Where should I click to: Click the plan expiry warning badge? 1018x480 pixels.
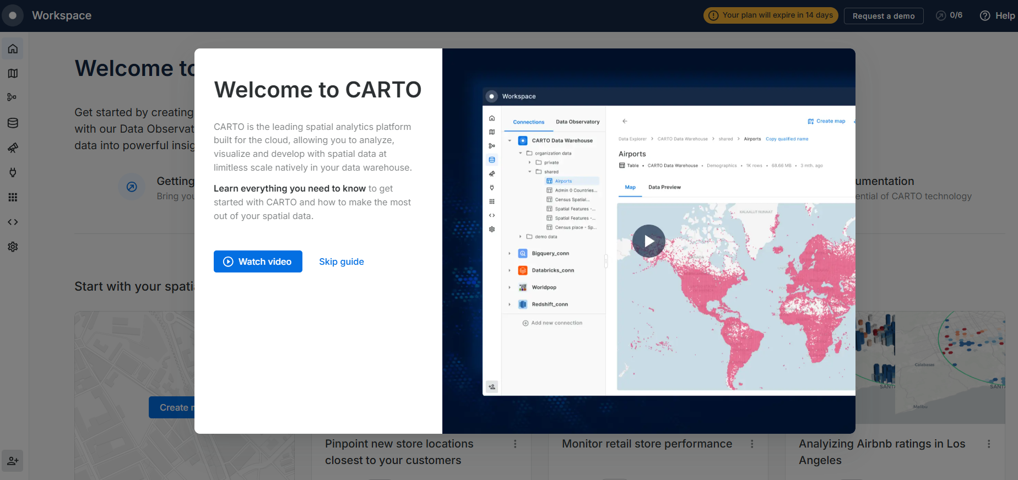[x=770, y=15]
